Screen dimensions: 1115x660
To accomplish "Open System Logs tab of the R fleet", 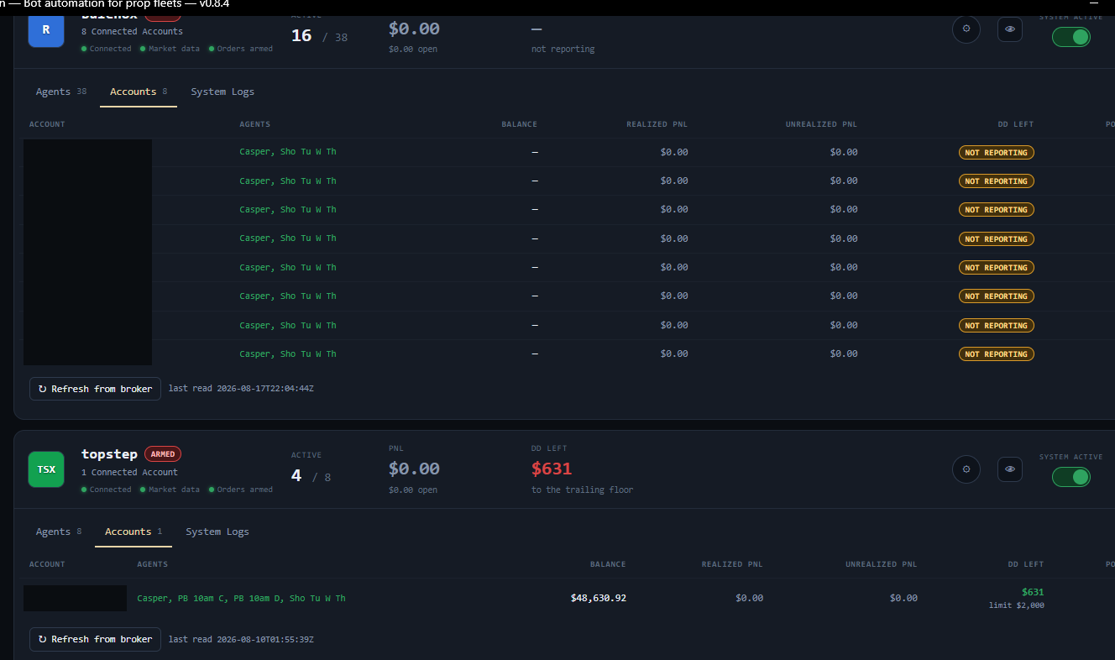I will pyautogui.click(x=222, y=92).
